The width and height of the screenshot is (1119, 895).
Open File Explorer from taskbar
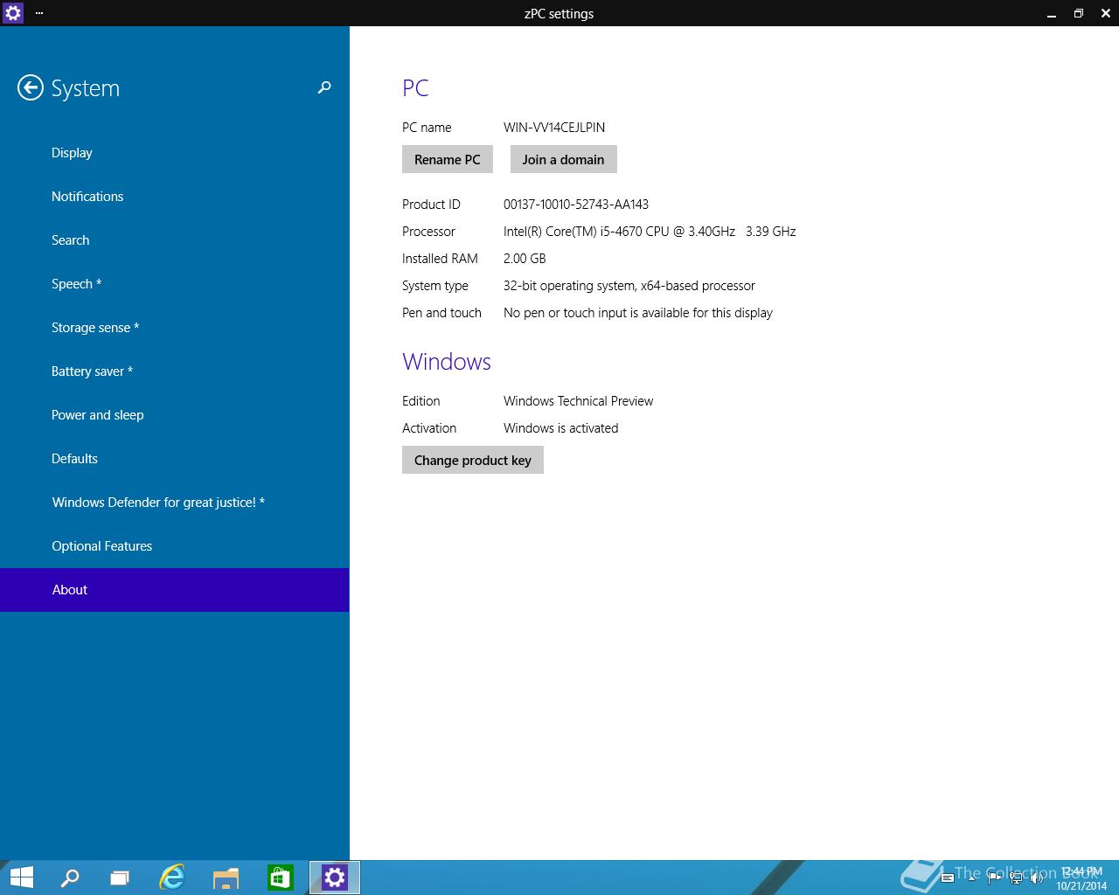tap(226, 878)
